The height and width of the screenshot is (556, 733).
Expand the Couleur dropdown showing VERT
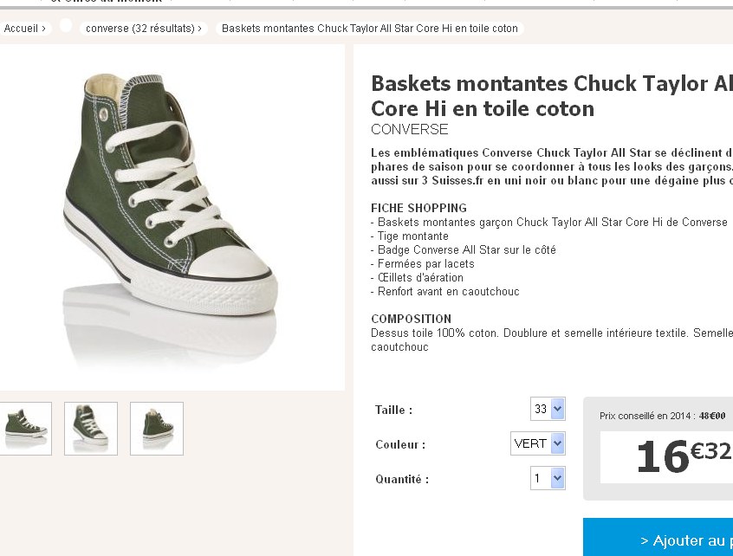click(538, 443)
